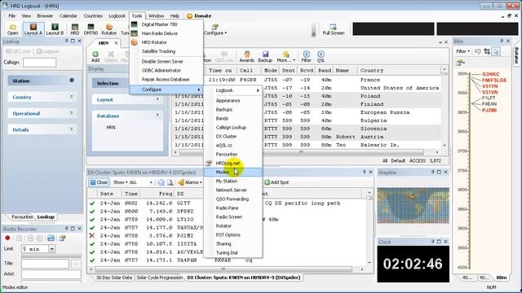The image size is (522, 293).
Task: Click the QSL icon in logbook toolbar
Action: pos(321,56)
